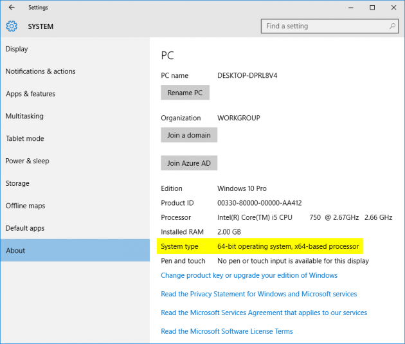The image size is (405, 344).
Task: Click the 2.00 GB installed RAM value
Action: coord(229,232)
